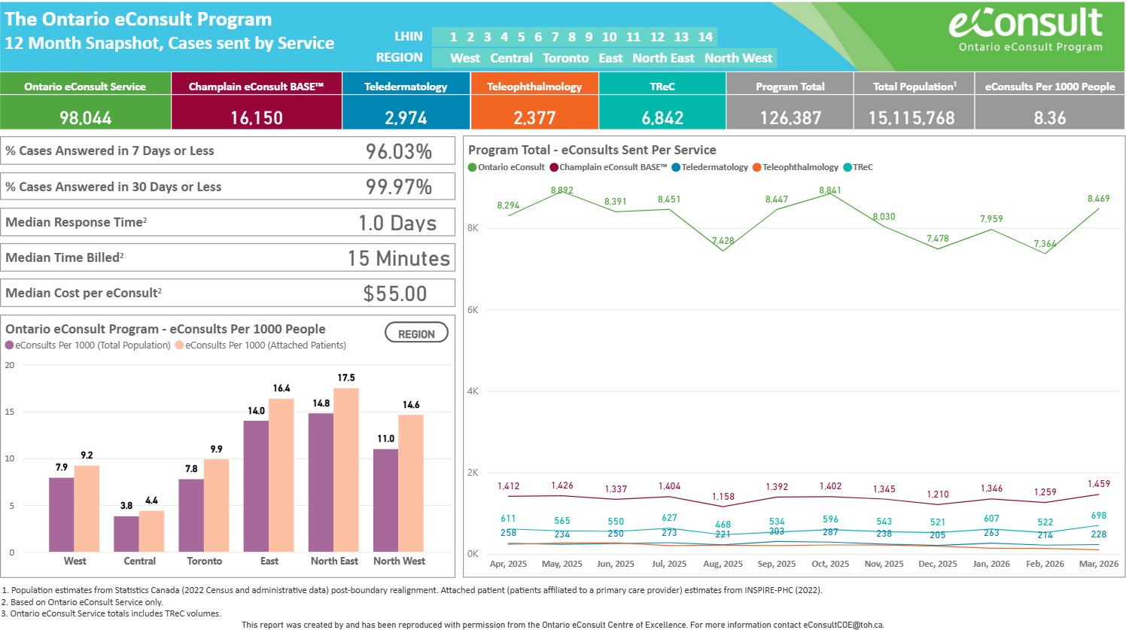
Task: Select the Champlain eConsult BASE tile
Action: pos(256,102)
